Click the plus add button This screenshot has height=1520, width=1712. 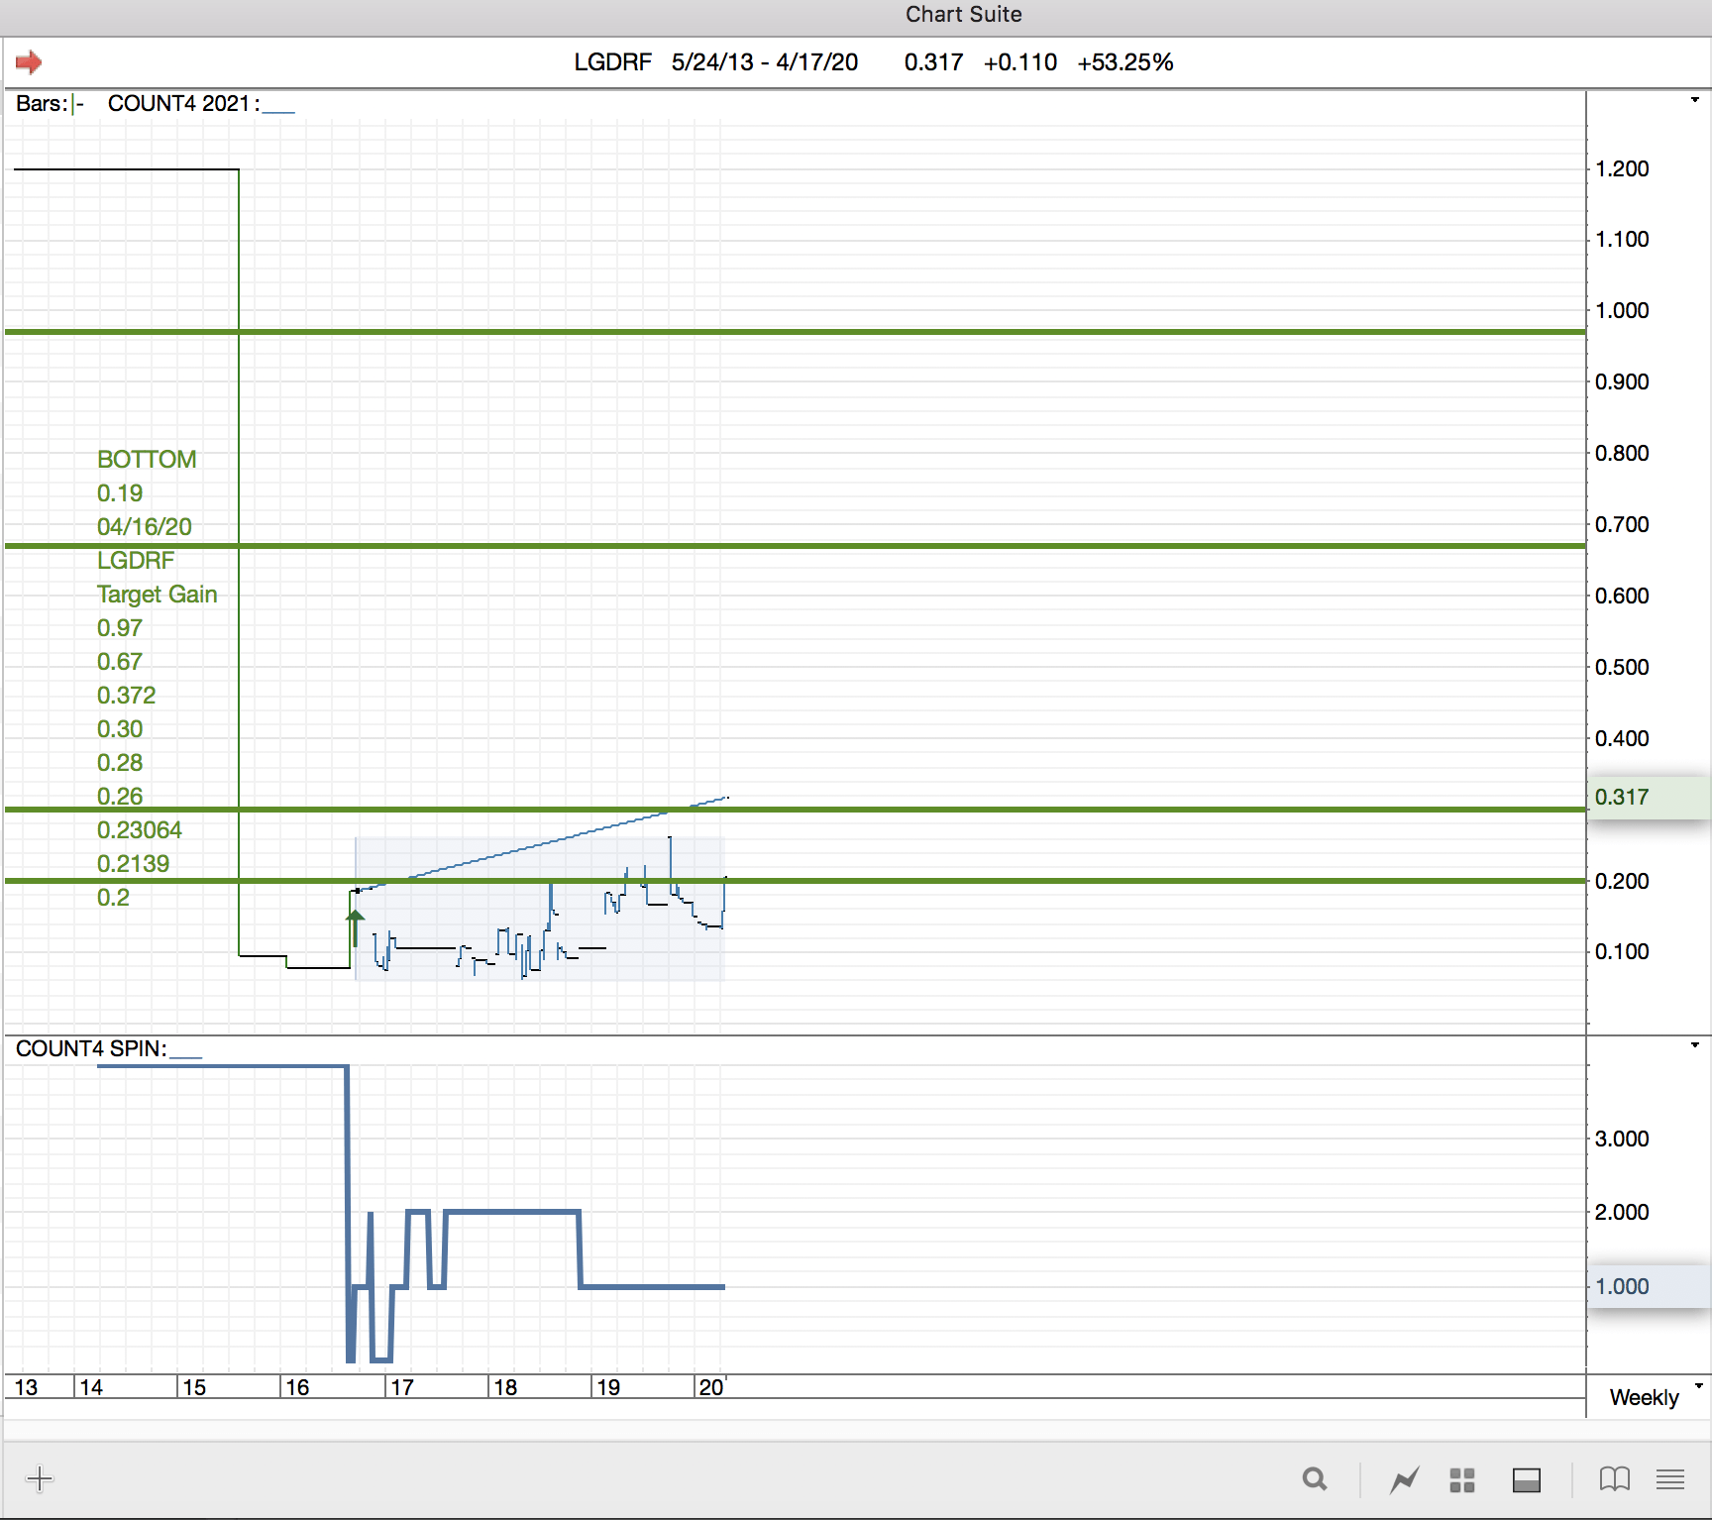40,1479
